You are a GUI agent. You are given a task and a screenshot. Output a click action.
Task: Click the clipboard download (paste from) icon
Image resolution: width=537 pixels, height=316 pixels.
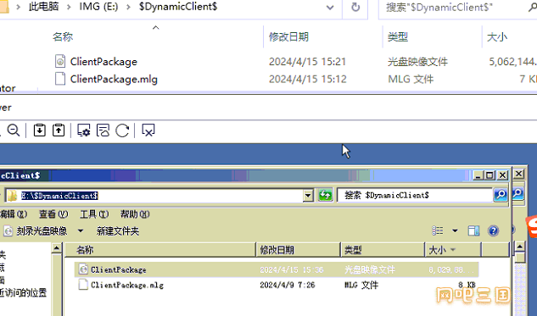pyautogui.click(x=39, y=130)
